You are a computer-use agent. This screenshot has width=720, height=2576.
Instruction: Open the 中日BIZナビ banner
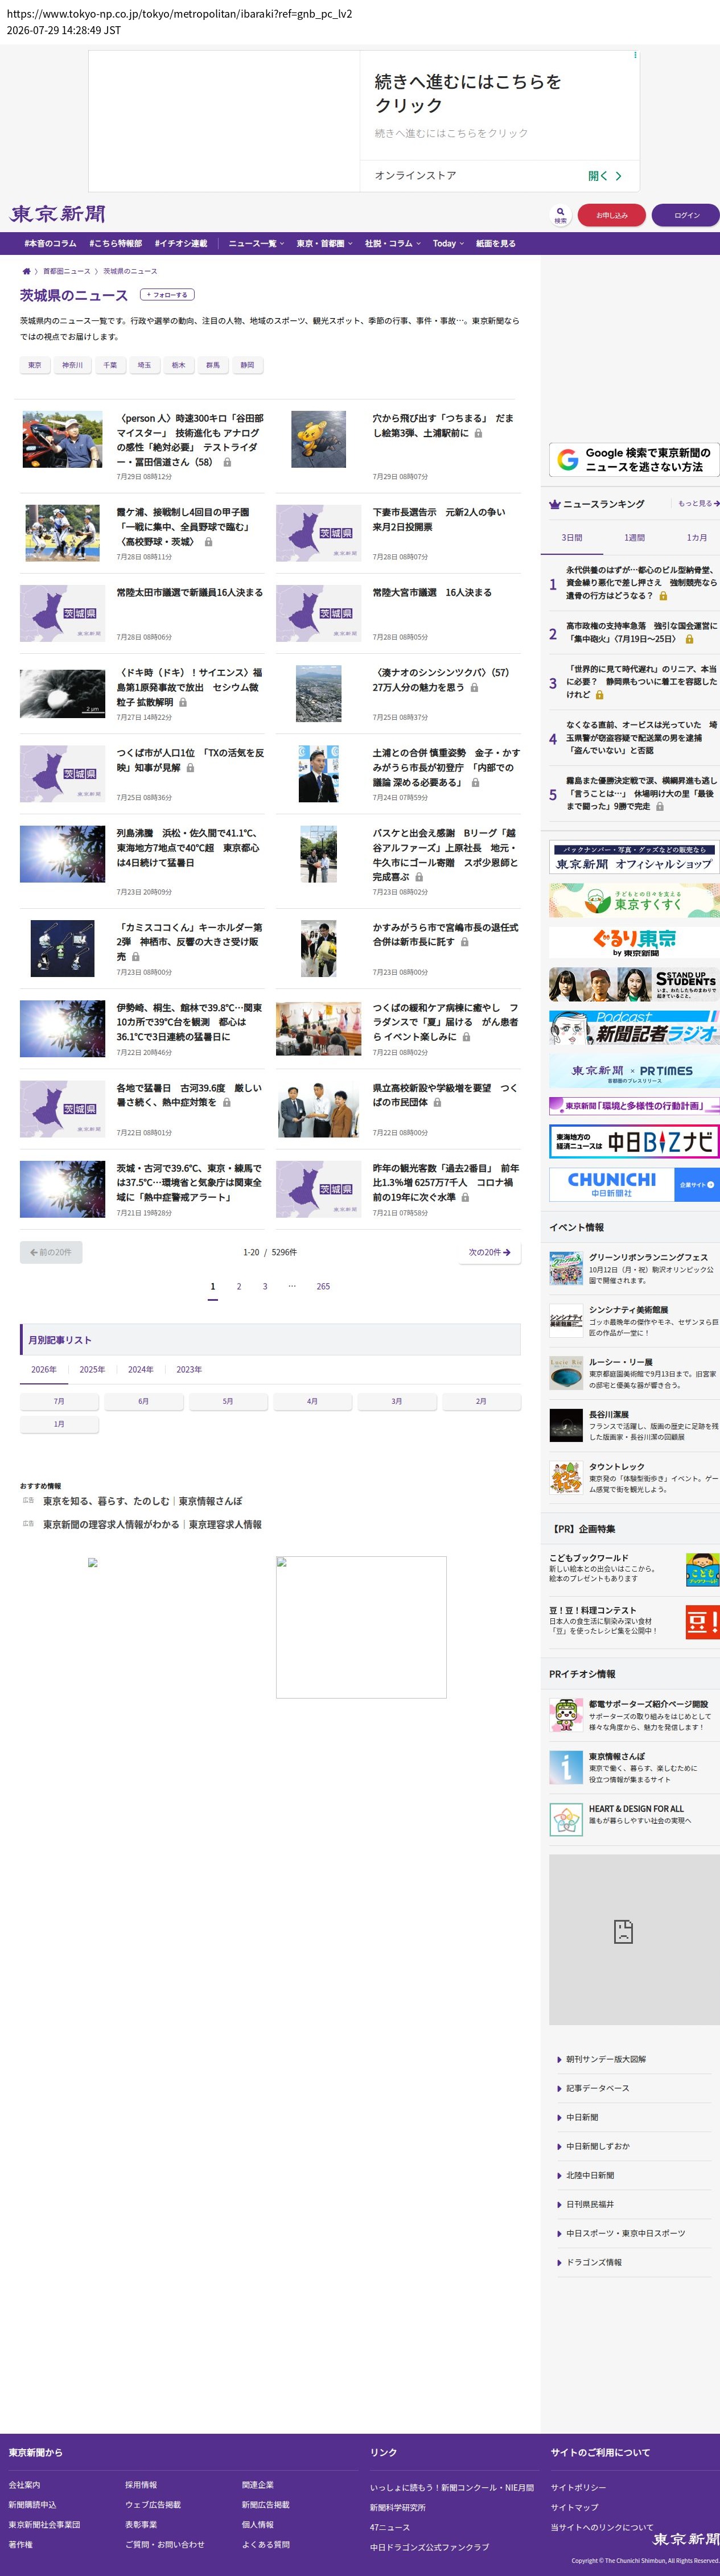pos(634,1142)
